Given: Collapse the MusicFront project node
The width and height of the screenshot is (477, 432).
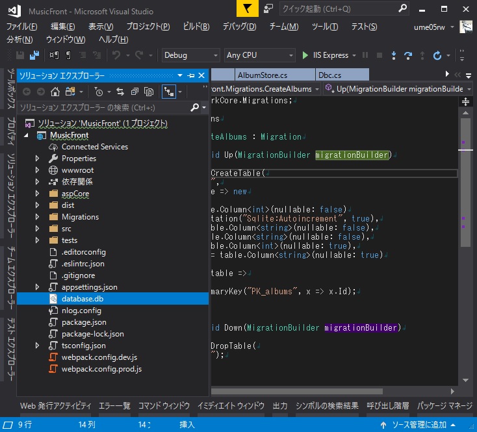Looking at the screenshot, I should pos(27,135).
